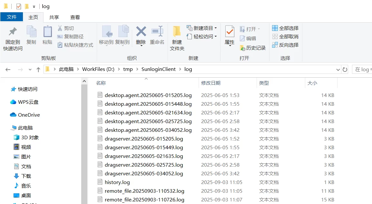
Task: Click the 删除 delete X icon
Action: point(141,32)
